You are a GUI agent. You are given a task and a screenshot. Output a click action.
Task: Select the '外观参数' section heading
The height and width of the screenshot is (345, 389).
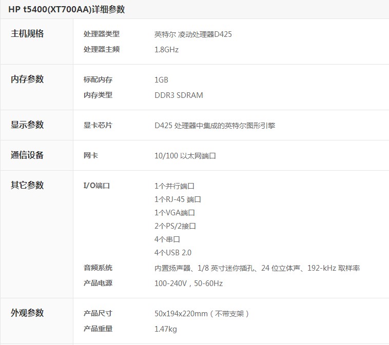pyautogui.click(x=27, y=313)
